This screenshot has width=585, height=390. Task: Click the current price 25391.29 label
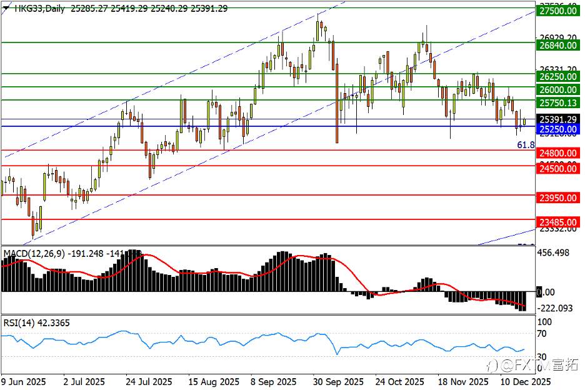point(558,119)
